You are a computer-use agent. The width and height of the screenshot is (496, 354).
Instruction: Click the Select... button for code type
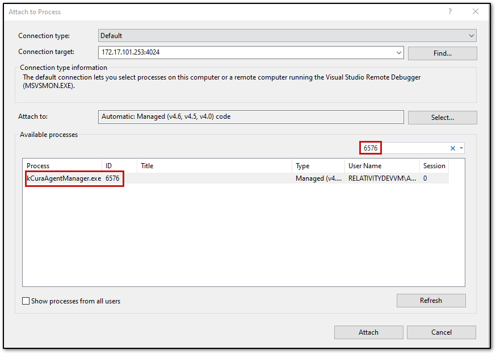[x=442, y=118]
